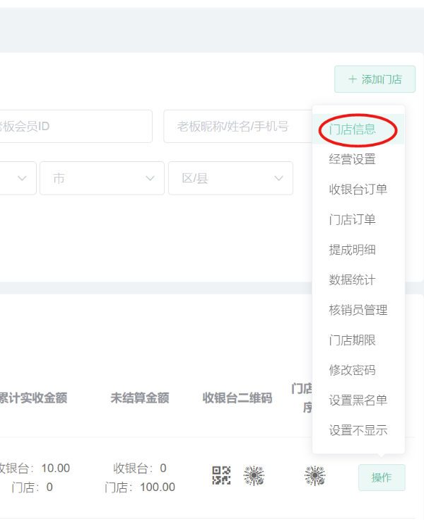Click the square cashier QR code icon
Image resolution: width=424 pixels, height=520 pixels.
click(221, 475)
